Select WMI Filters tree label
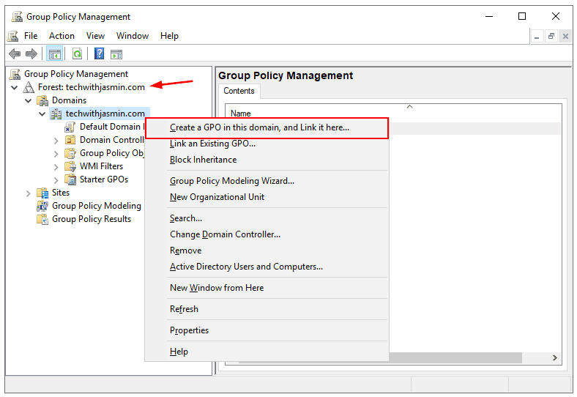This screenshot has width=577, height=397. click(102, 166)
